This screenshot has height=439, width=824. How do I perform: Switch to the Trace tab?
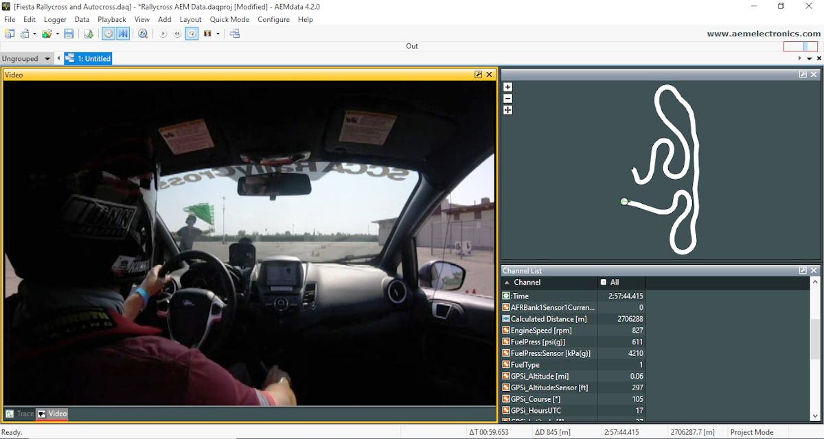click(20, 414)
